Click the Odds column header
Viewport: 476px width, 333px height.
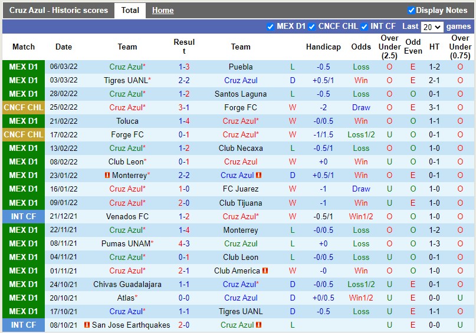point(361,47)
